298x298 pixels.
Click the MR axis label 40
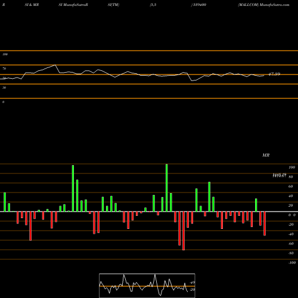pyautogui.click(x=290, y=196)
